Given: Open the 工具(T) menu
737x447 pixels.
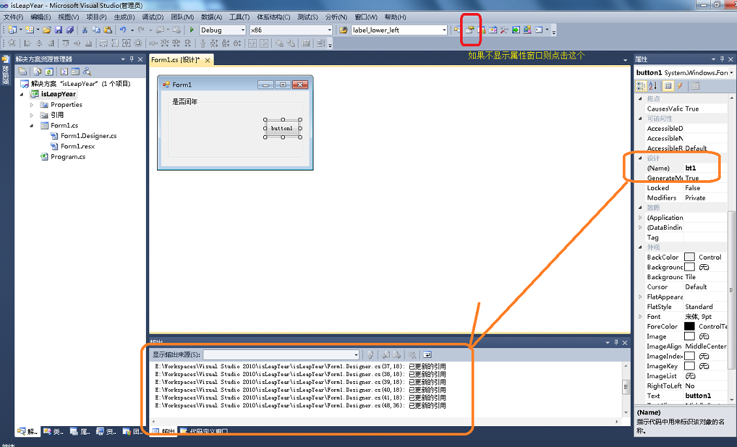Looking at the screenshot, I should point(239,17).
